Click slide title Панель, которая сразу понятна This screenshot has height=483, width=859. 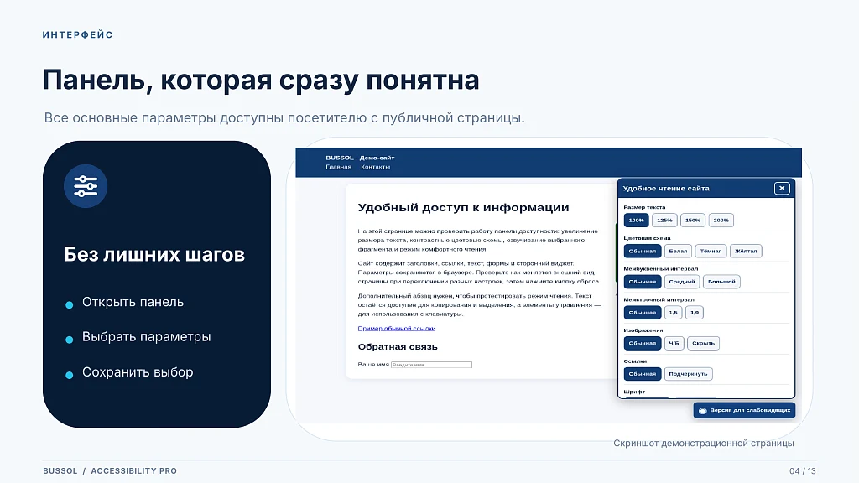261,80
